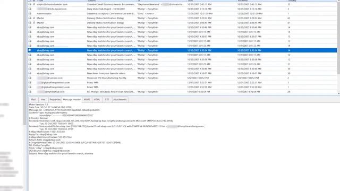Select 'Delivery Status Notification (Relay)' dated 12/26/2007
Viewport: 340px width, 191px height.
[x=105, y=23]
